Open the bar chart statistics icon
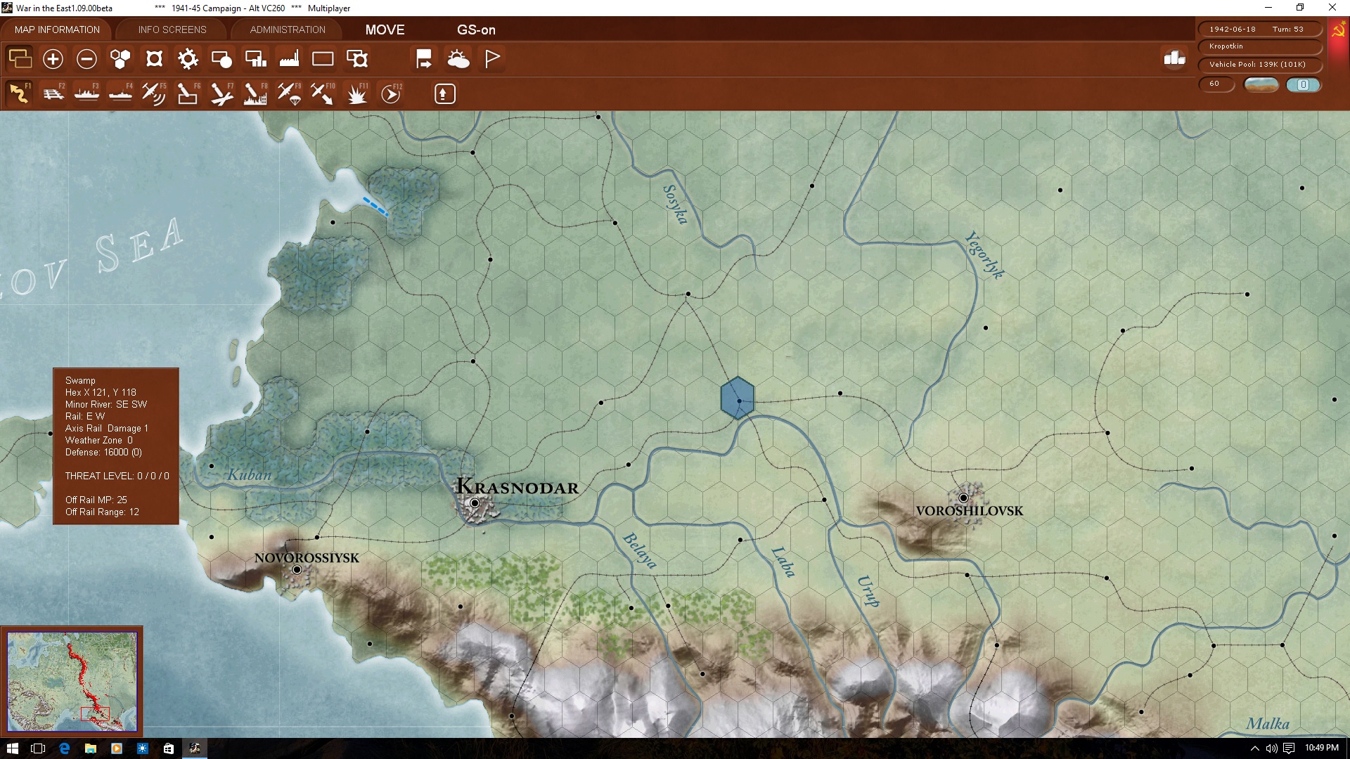Viewport: 1350px width, 759px height. point(1174,58)
